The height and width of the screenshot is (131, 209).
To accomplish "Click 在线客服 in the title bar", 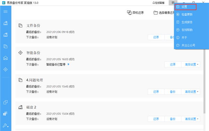I will (x=158, y=3).
